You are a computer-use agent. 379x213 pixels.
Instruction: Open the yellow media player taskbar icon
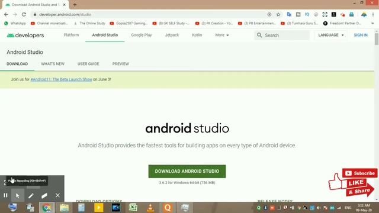(x=99, y=208)
